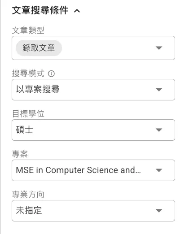
Task: Select the 錄取文章 chip
Action: 39,48
